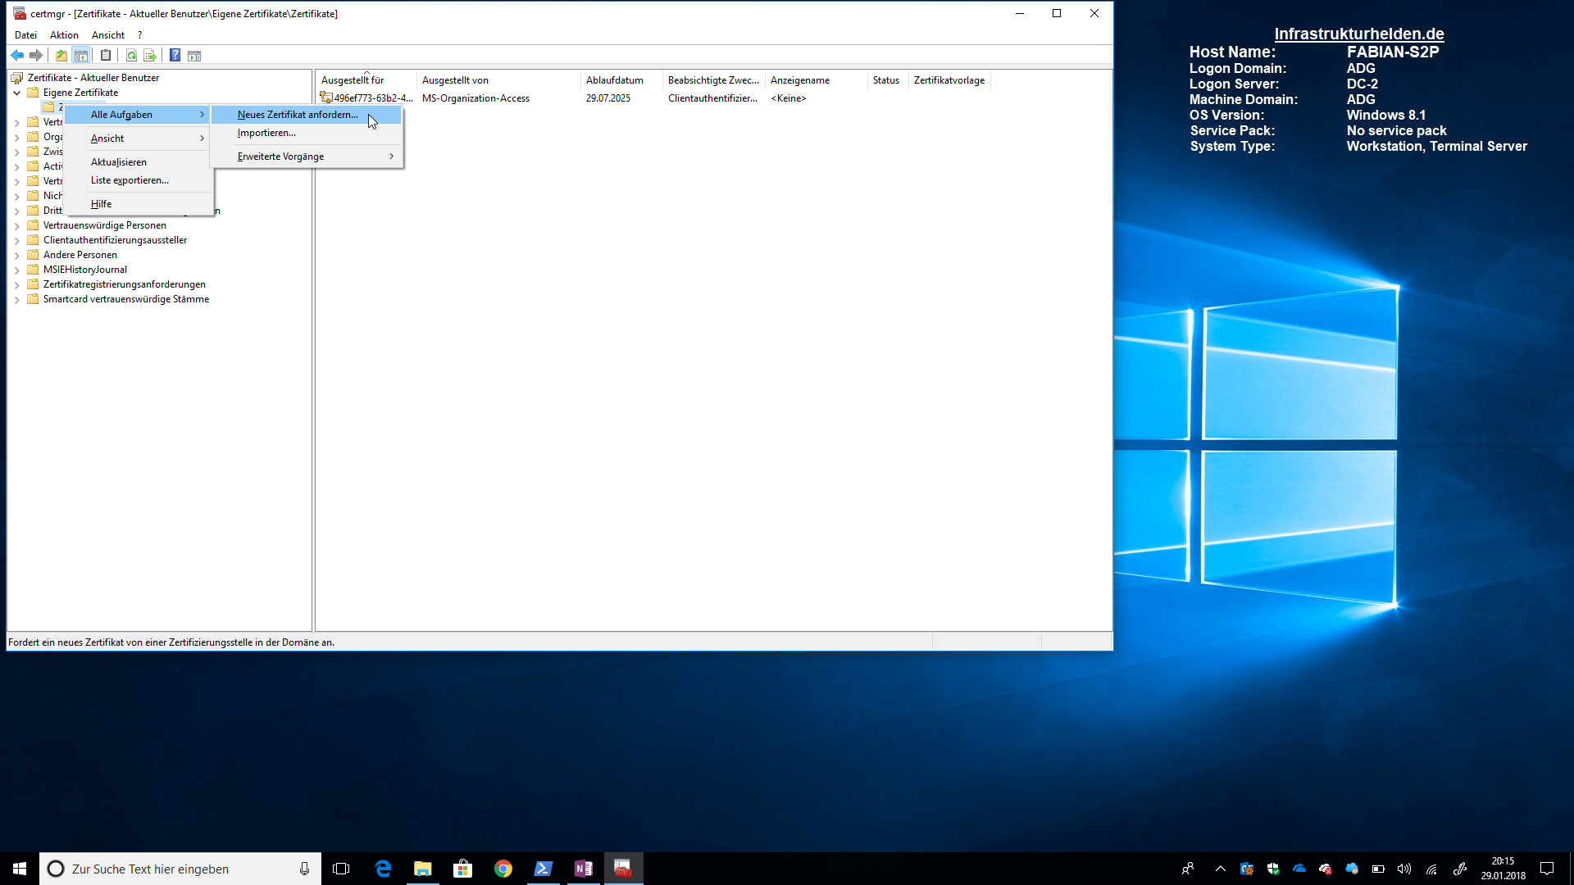The image size is (1574, 885).
Task: Open the Windows Defender shield tray icon
Action: click(1273, 869)
